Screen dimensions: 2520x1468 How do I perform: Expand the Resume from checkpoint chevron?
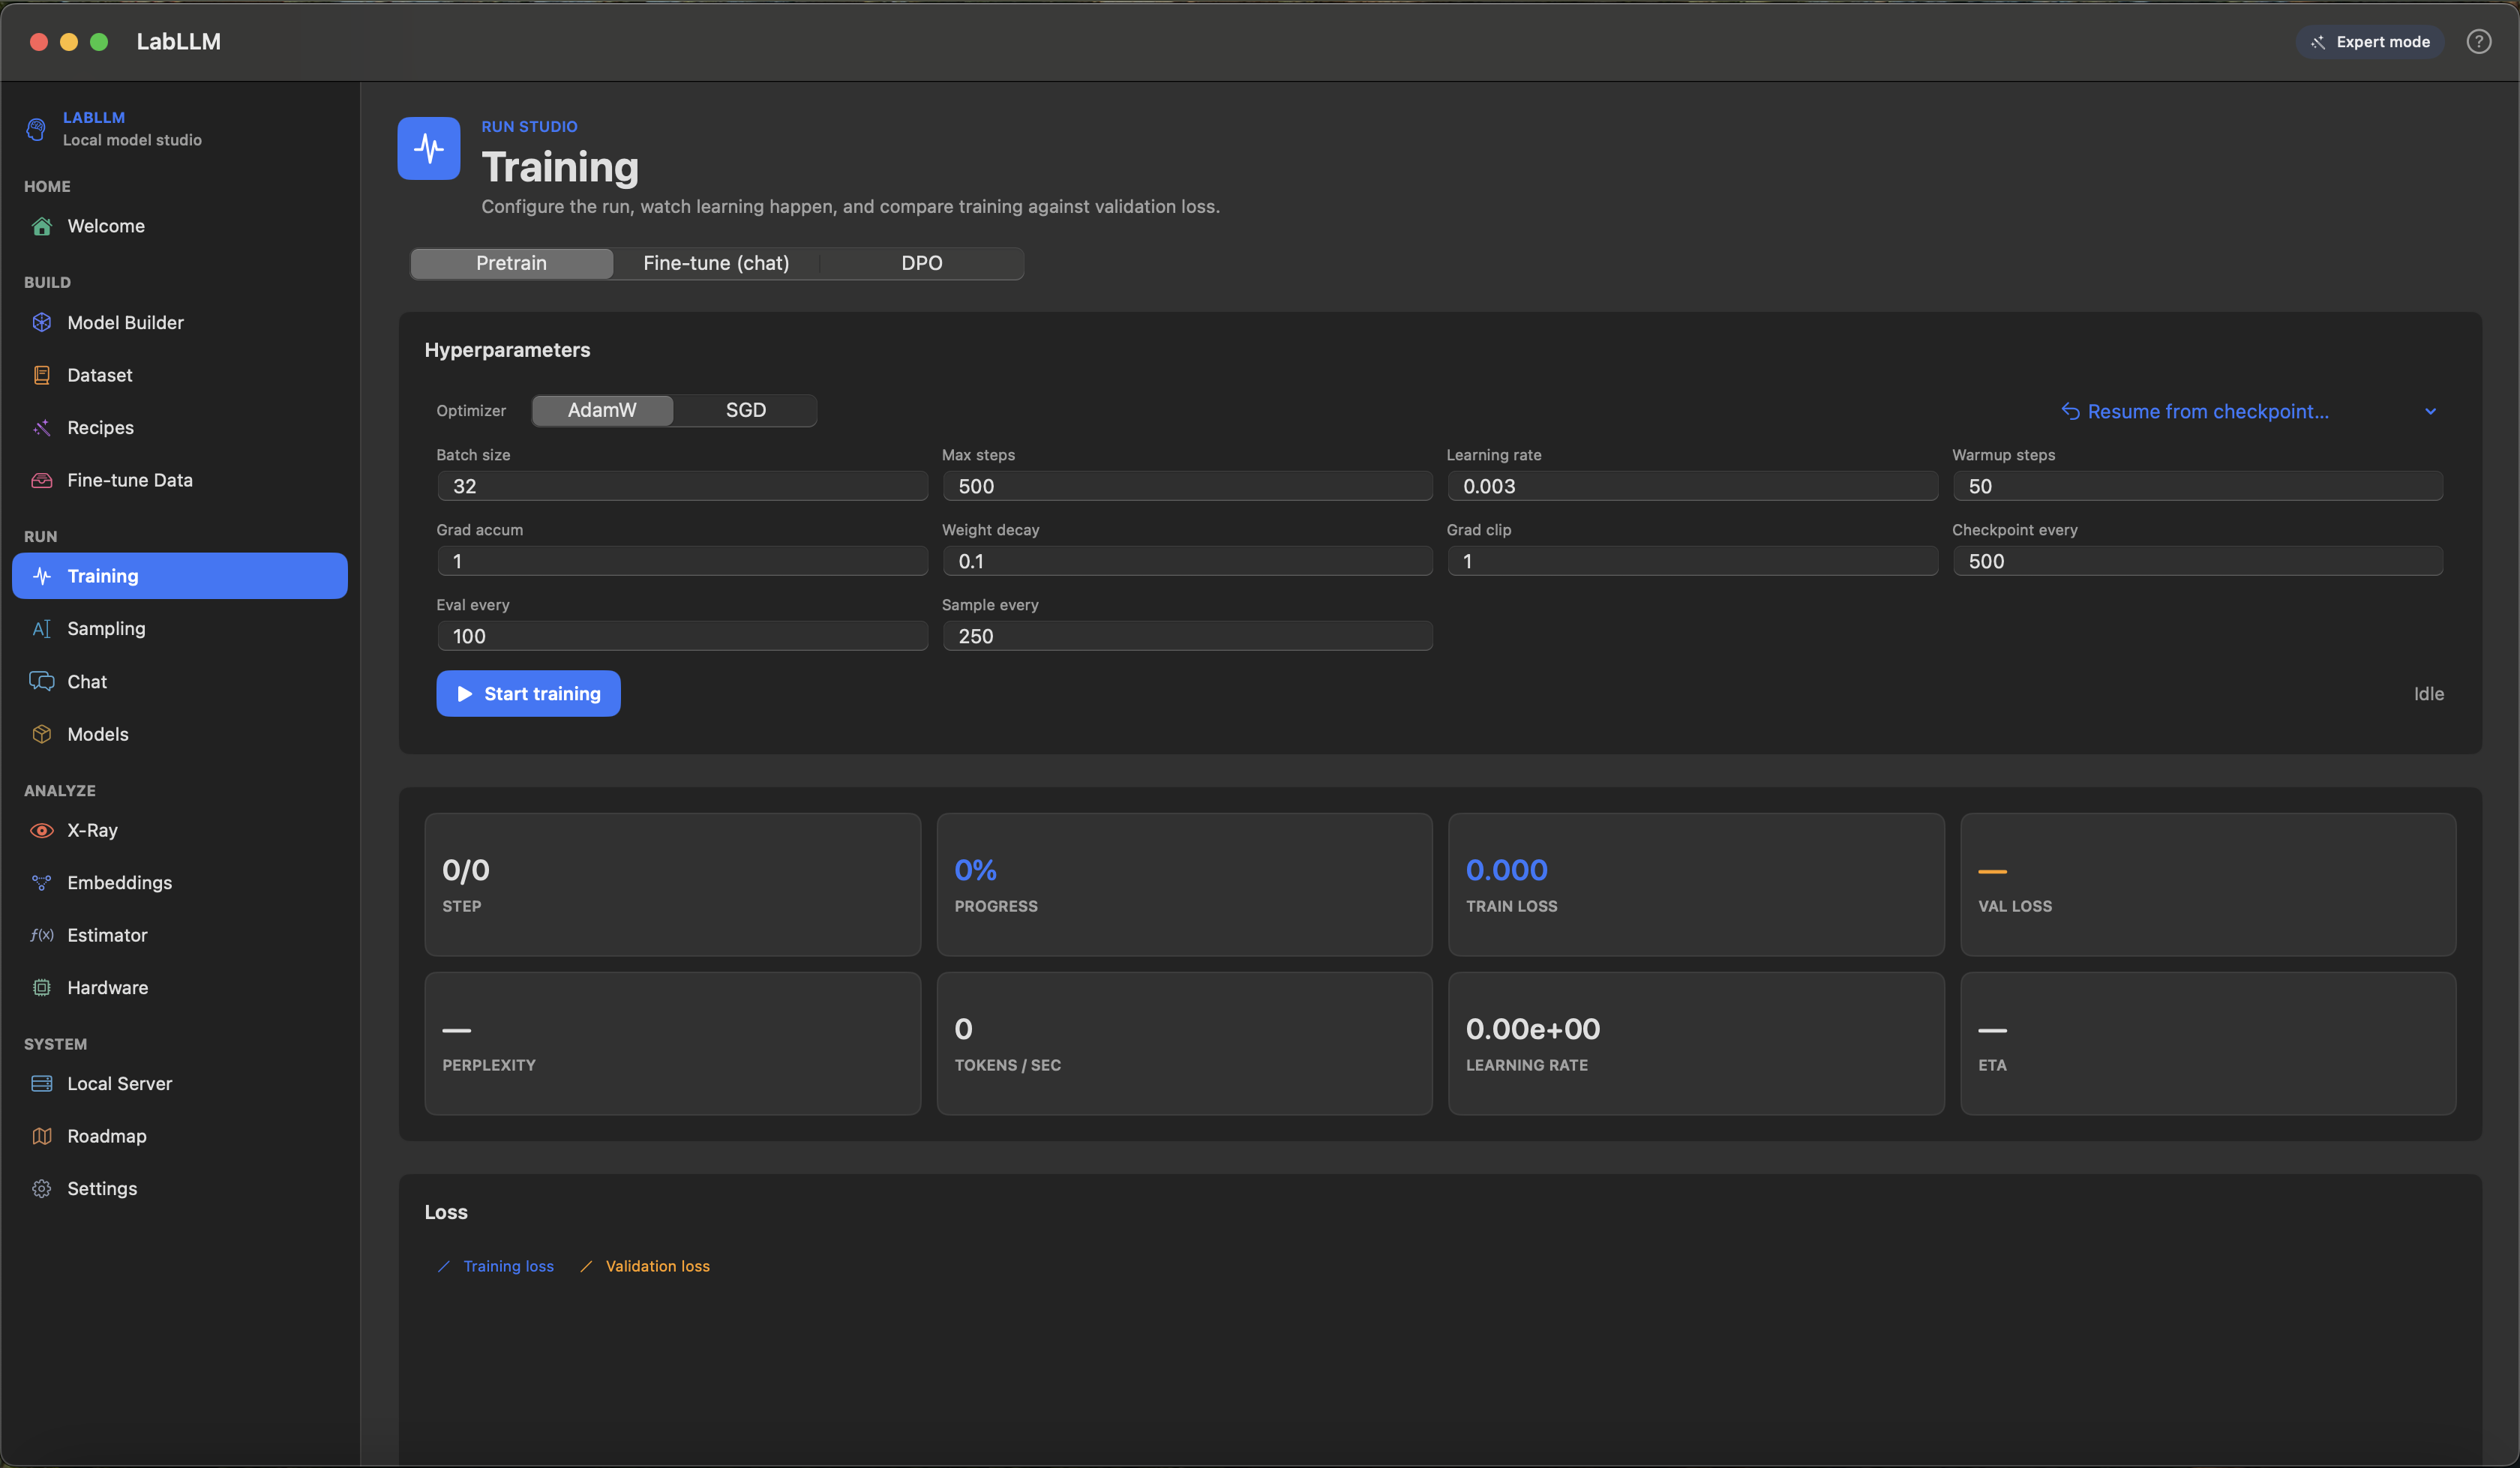click(x=2430, y=412)
